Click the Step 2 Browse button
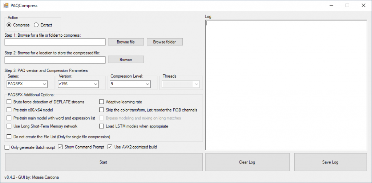 point(126,60)
